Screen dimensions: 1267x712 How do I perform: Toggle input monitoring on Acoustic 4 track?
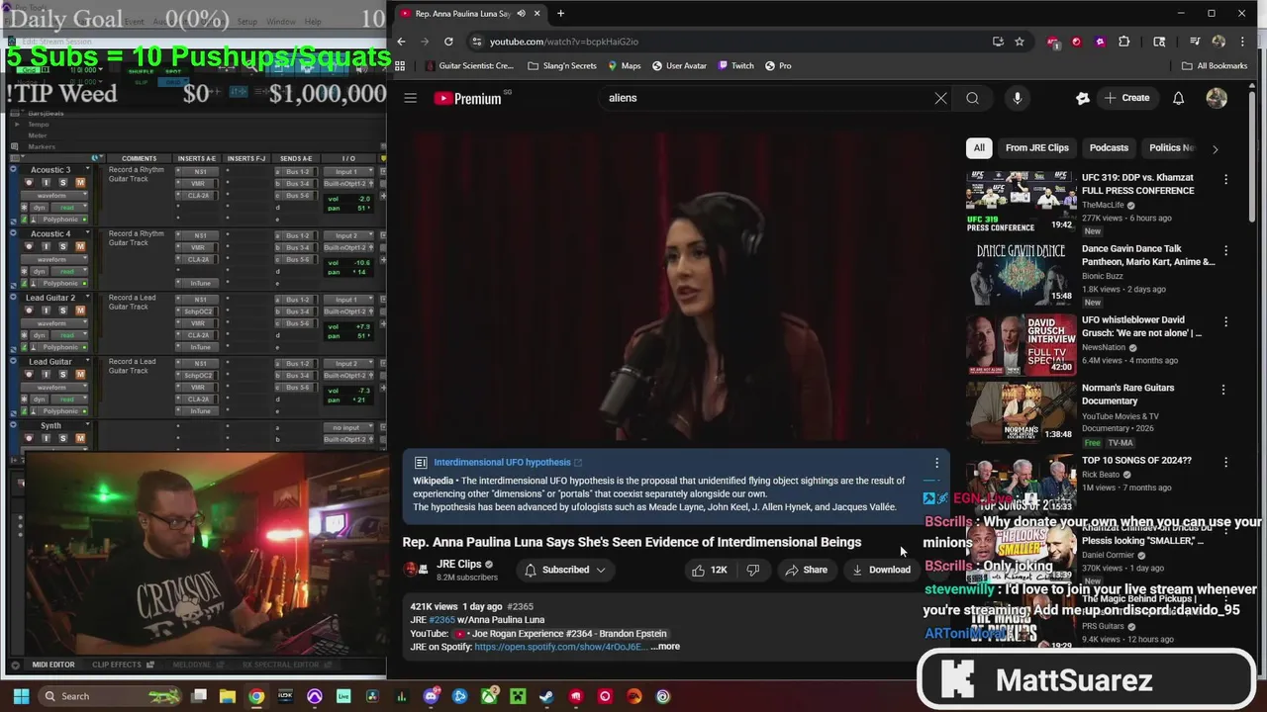47,247
